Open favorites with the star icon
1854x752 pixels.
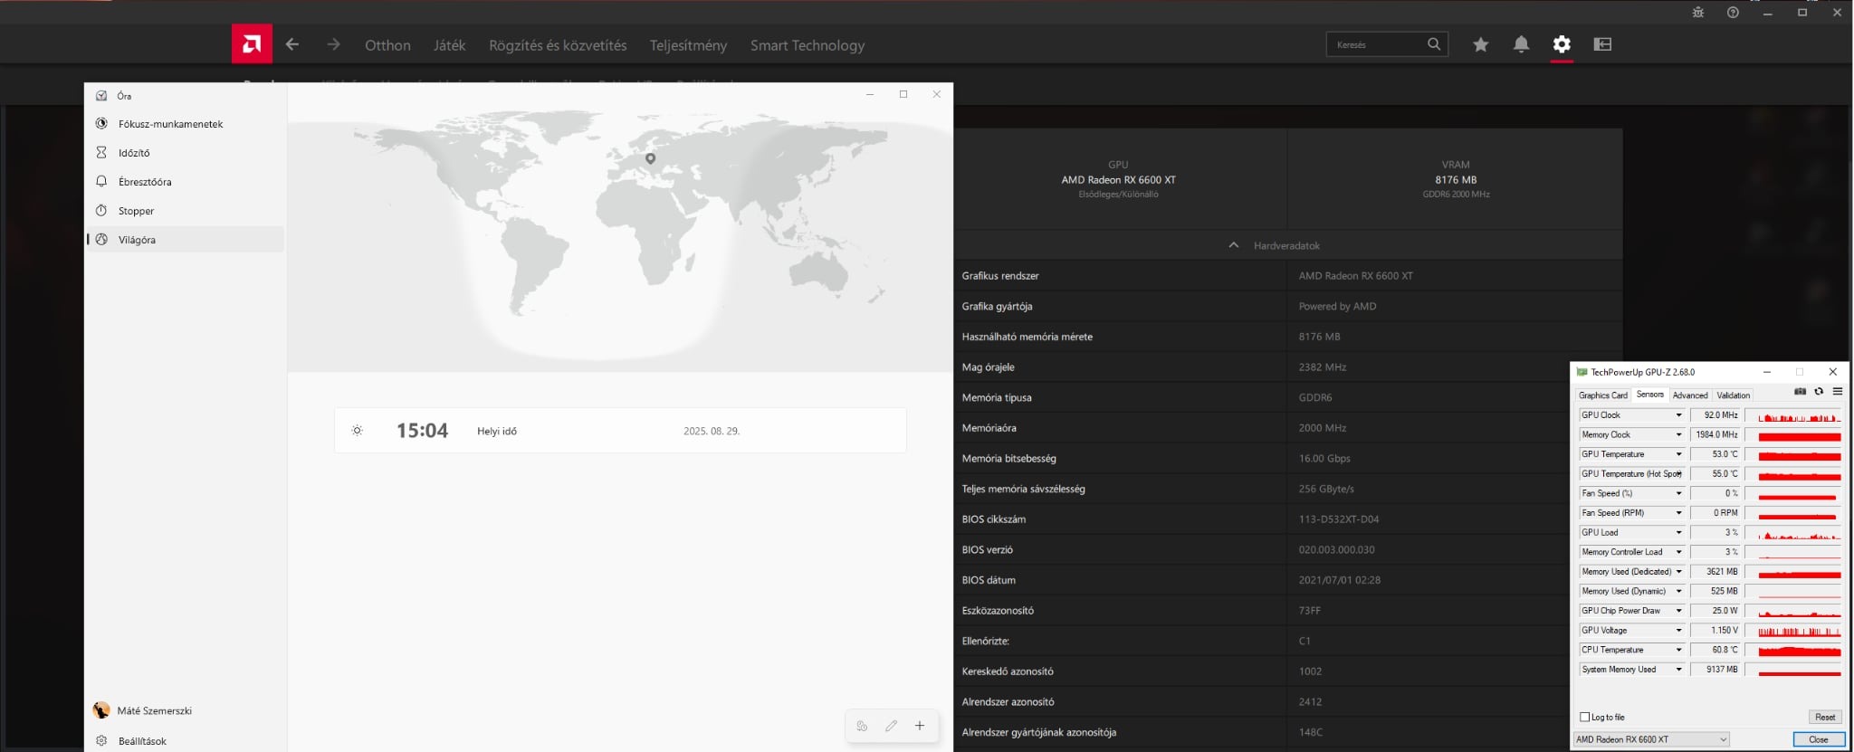click(x=1480, y=44)
